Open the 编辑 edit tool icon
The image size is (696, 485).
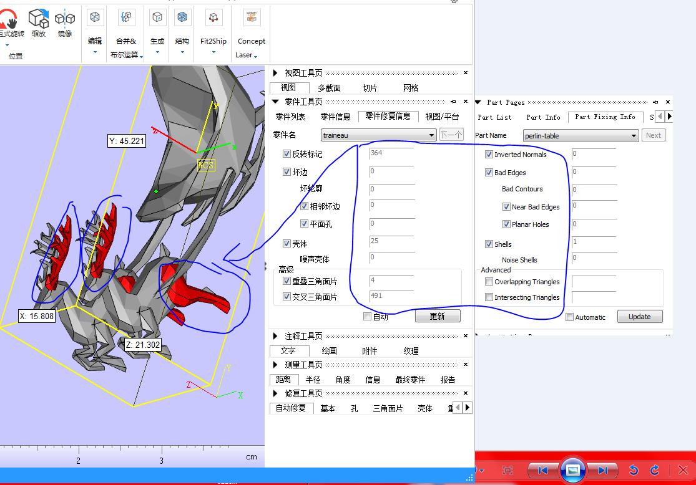coord(94,17)
